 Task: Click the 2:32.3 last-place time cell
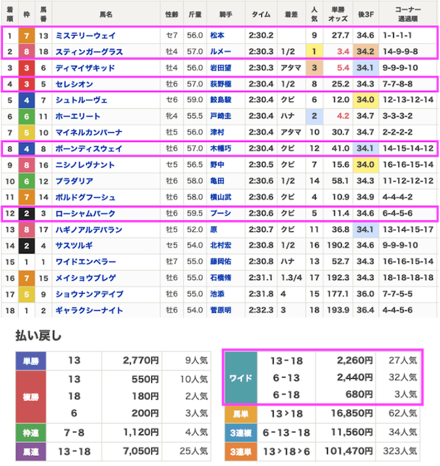261,311
